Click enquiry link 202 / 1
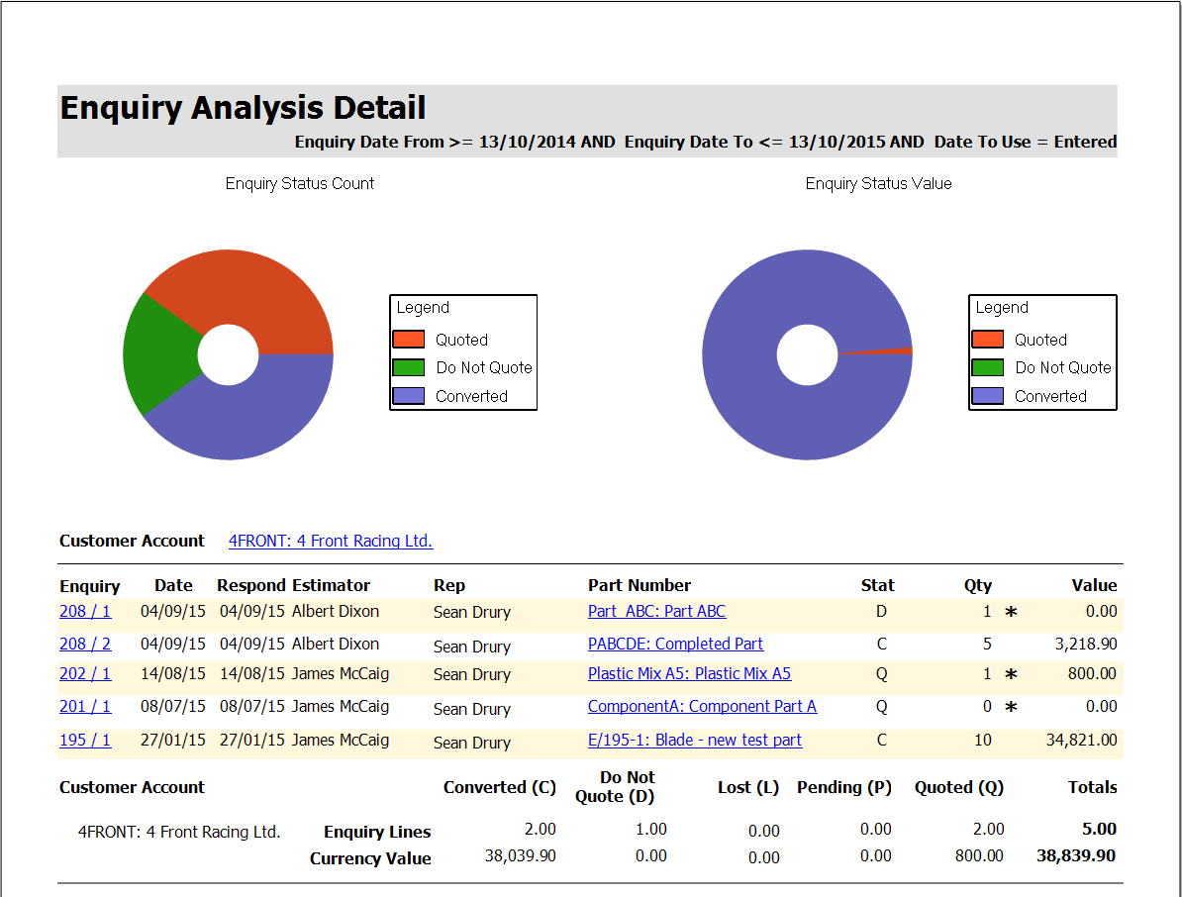Screen dimensions: 1182x897 [85, 673]
